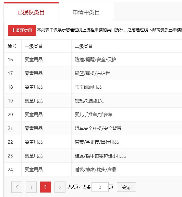Screen dimensions: 182x197
Task: Click 婴童用品 in row 21
Action: (34, 128)
